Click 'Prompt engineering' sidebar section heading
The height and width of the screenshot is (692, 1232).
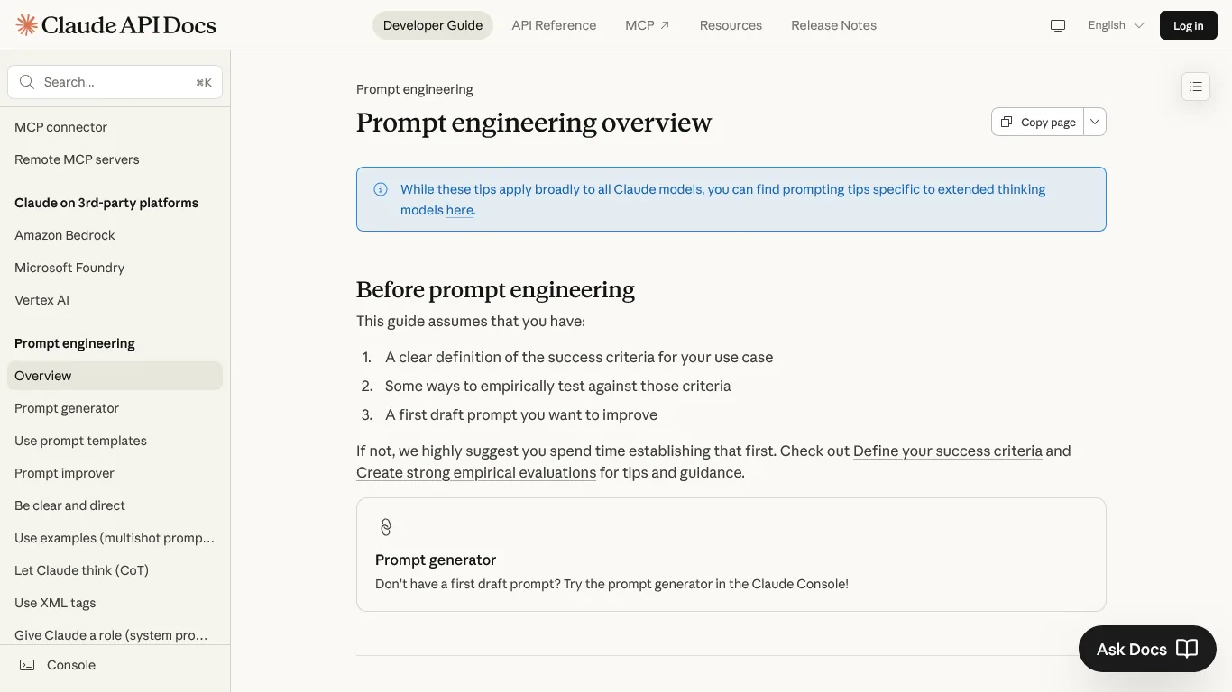point(75,343)
